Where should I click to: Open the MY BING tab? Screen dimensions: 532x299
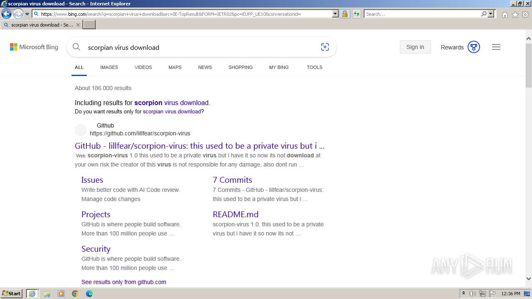point(279,67)
